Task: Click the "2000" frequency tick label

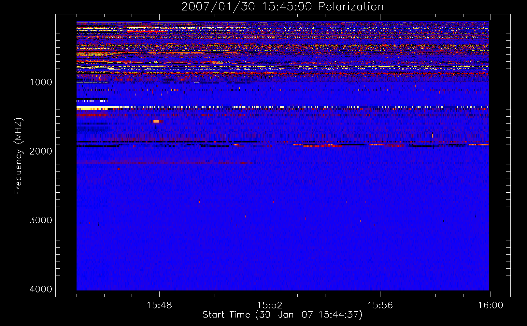Action: pos(41,151)
